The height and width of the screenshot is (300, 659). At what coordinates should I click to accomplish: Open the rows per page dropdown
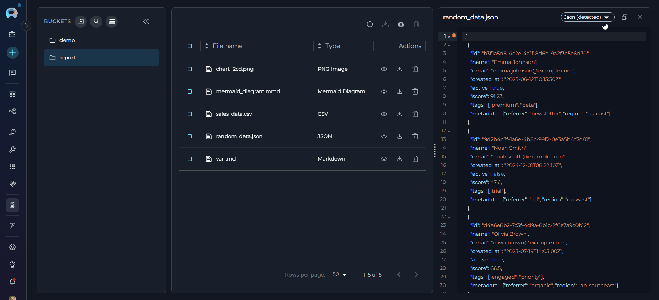(340, 275)
